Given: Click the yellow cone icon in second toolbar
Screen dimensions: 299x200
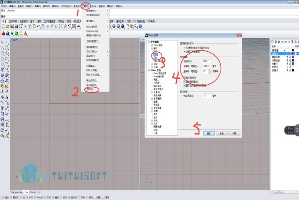Looking at the screenshot, I should tap(26, 33).
